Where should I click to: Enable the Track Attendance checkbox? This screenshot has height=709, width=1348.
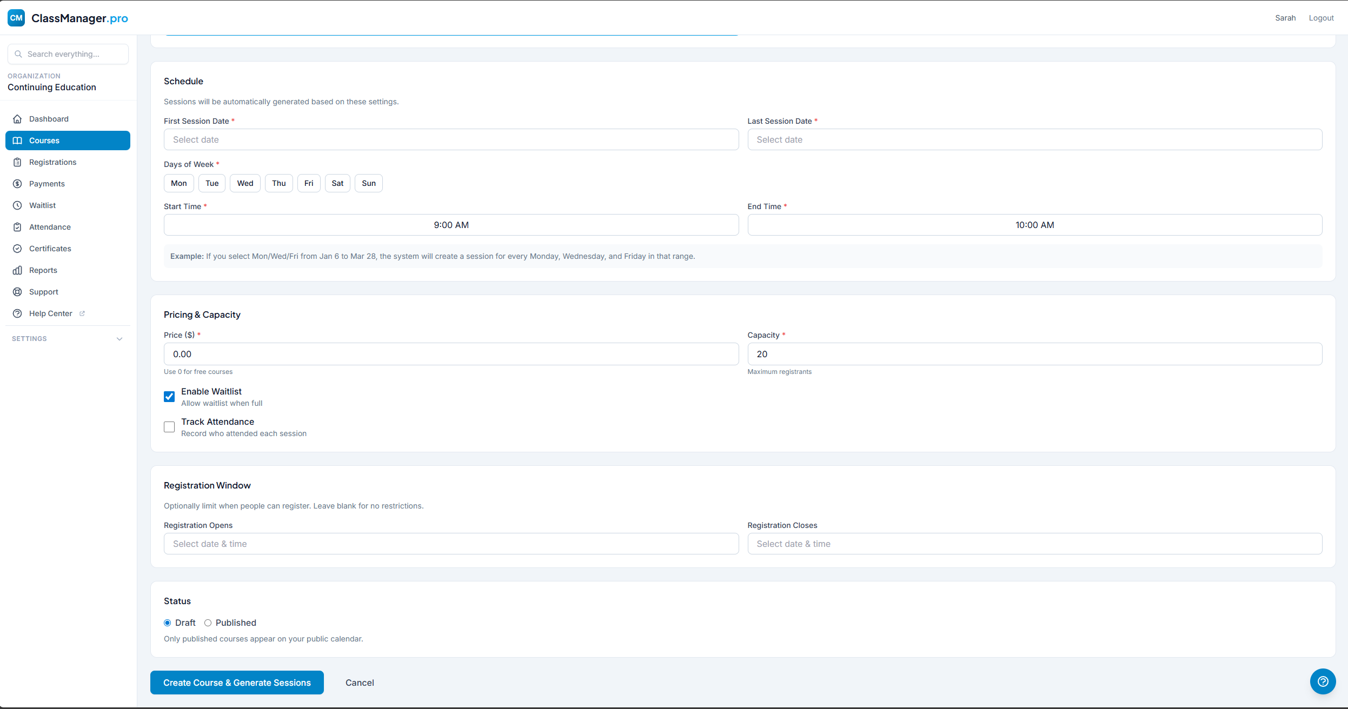[x=169, y=427]
